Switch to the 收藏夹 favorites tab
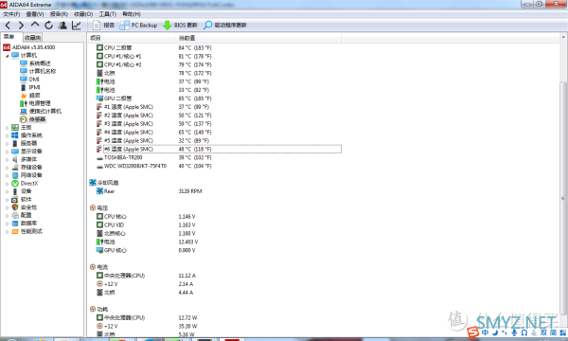The height and width of the screenshot is (341, 568). [x=32, y=37]
